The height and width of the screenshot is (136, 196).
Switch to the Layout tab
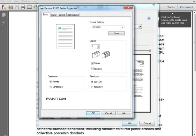point(62,15)
